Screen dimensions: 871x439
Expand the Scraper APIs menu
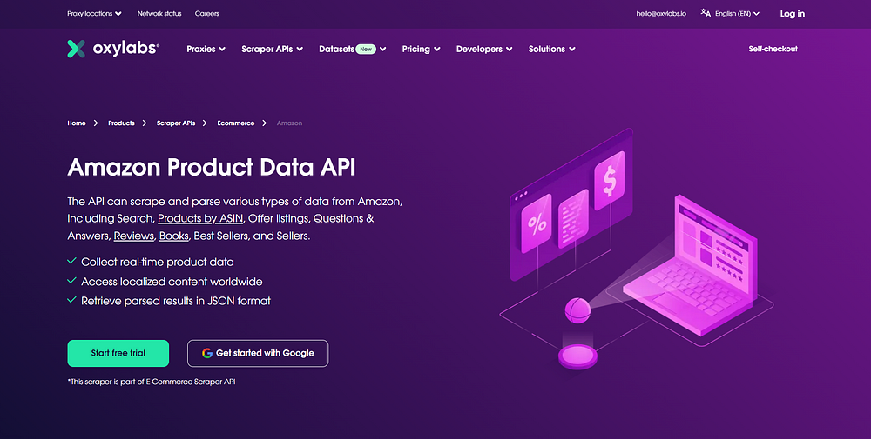[x=272, y=49]
